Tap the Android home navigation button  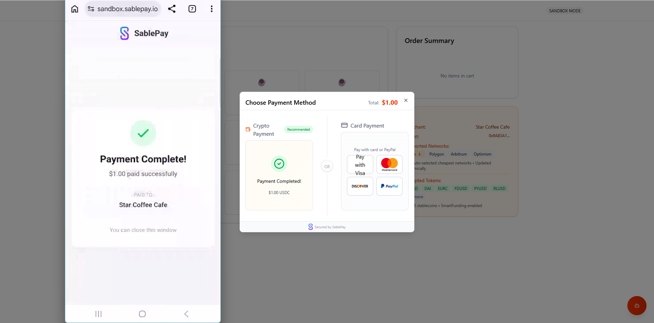[x=142, y=314]
